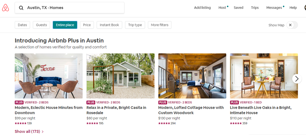The image size is (306, 135).
Task: Open the Trip type dropdown
Action: (135, 25)
